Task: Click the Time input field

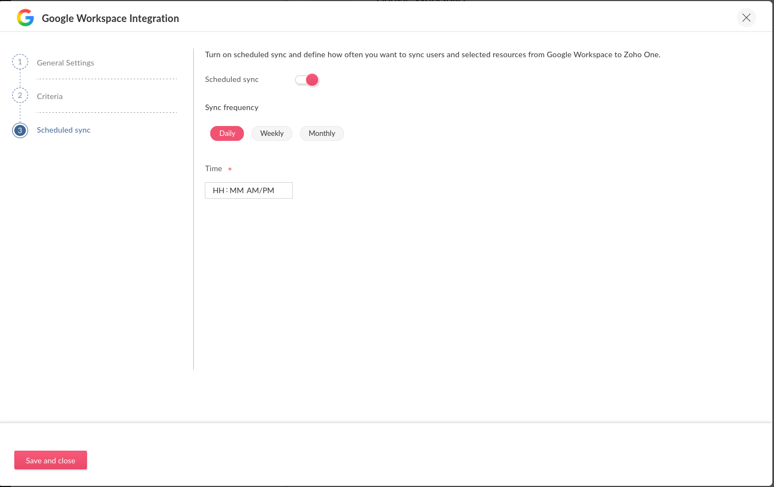Action: pyautogui.click(x=249, y=190)
